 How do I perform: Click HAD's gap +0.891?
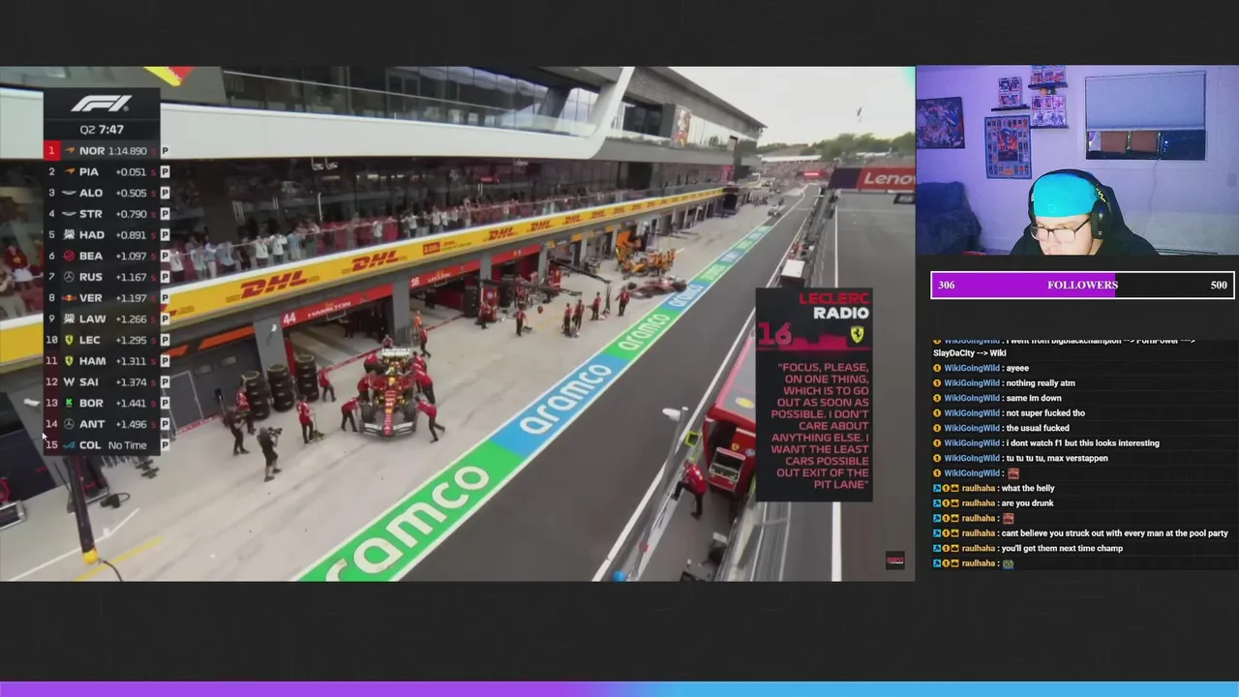131,235
